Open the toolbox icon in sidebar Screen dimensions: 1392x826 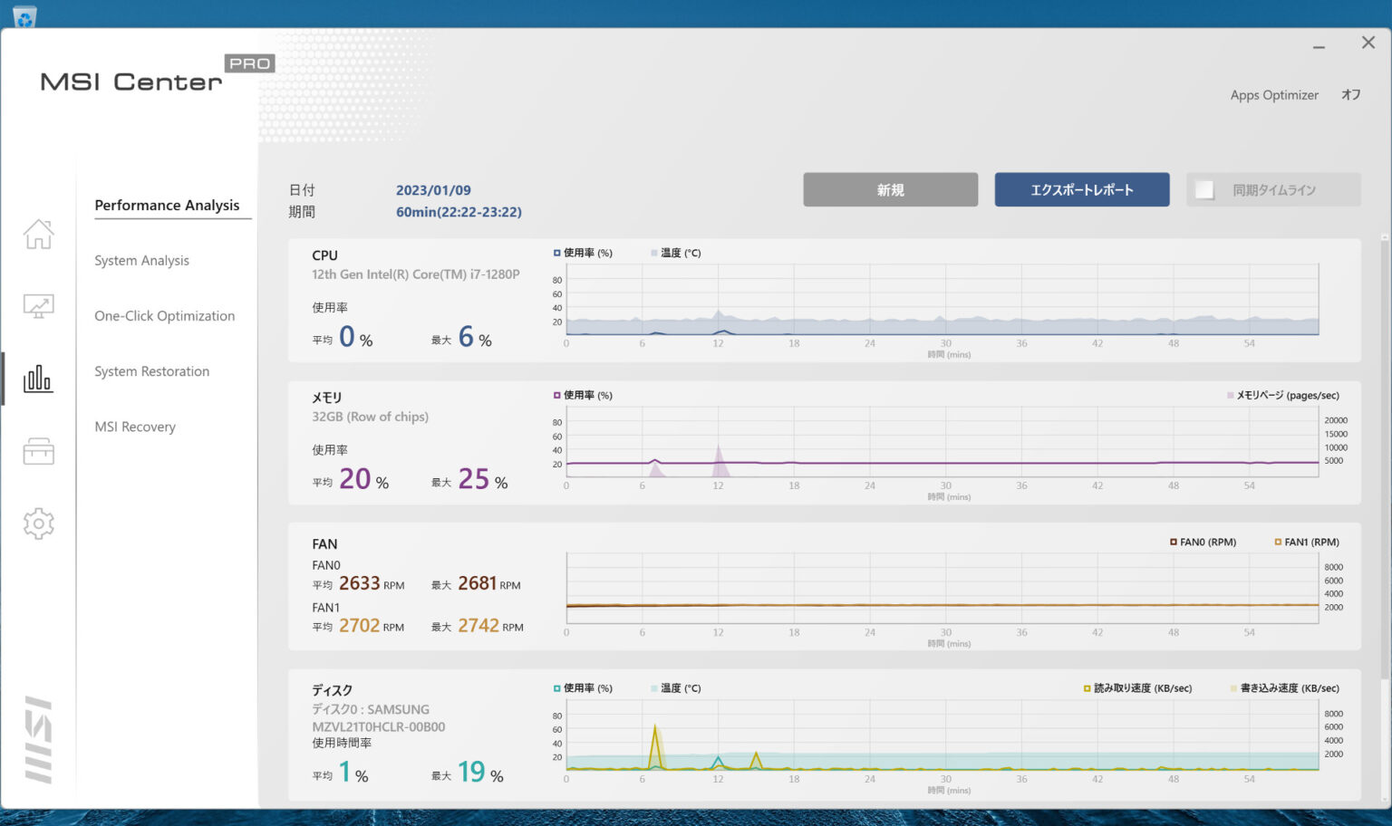point(38,451)
